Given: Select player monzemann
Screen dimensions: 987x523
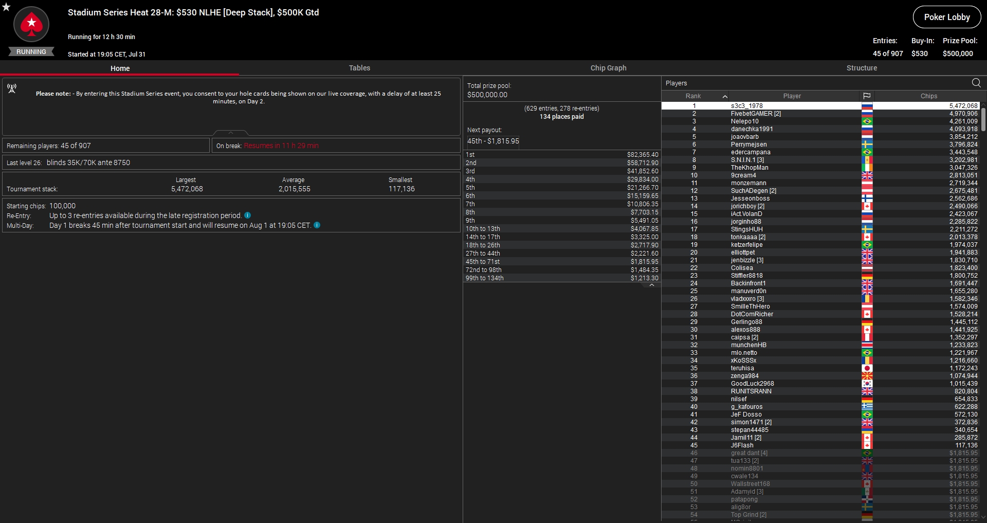Looking at the screenshot, I should point(821,183).
